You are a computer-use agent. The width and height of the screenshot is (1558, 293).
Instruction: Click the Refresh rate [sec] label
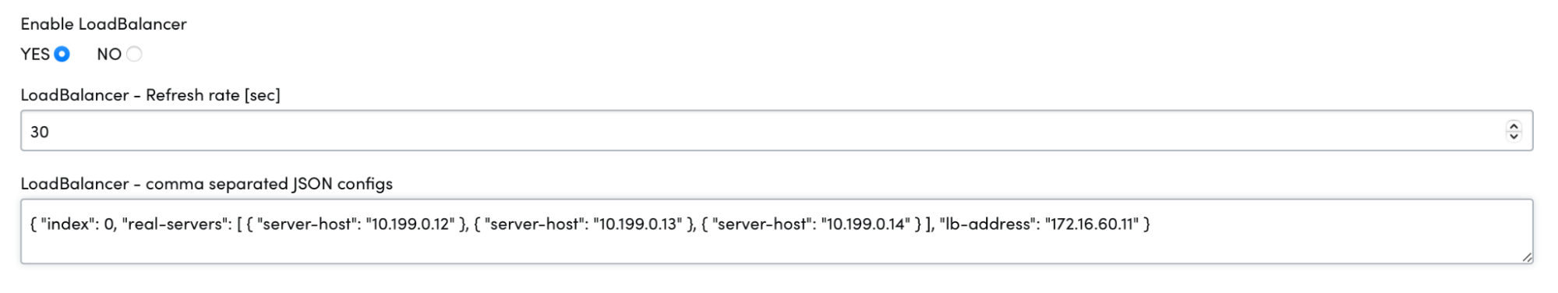150,95
